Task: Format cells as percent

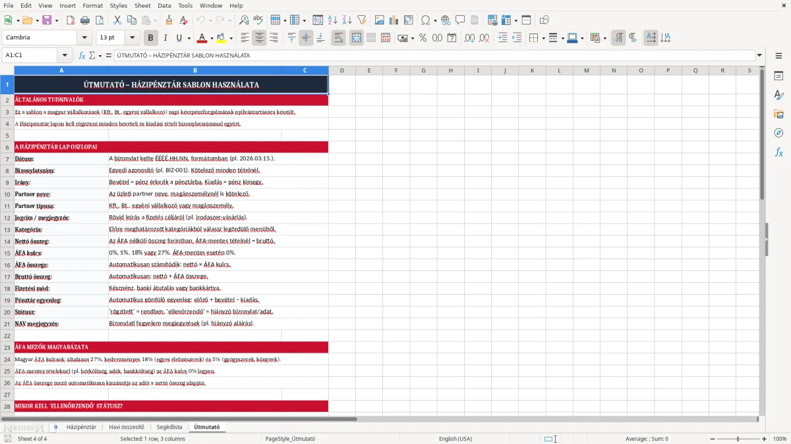Action: (x=423, y=38)
